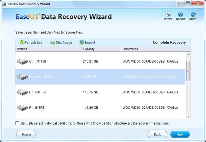Sort by the Partition column header
This screenshot has height=142, width=206.
pos(48,49)
